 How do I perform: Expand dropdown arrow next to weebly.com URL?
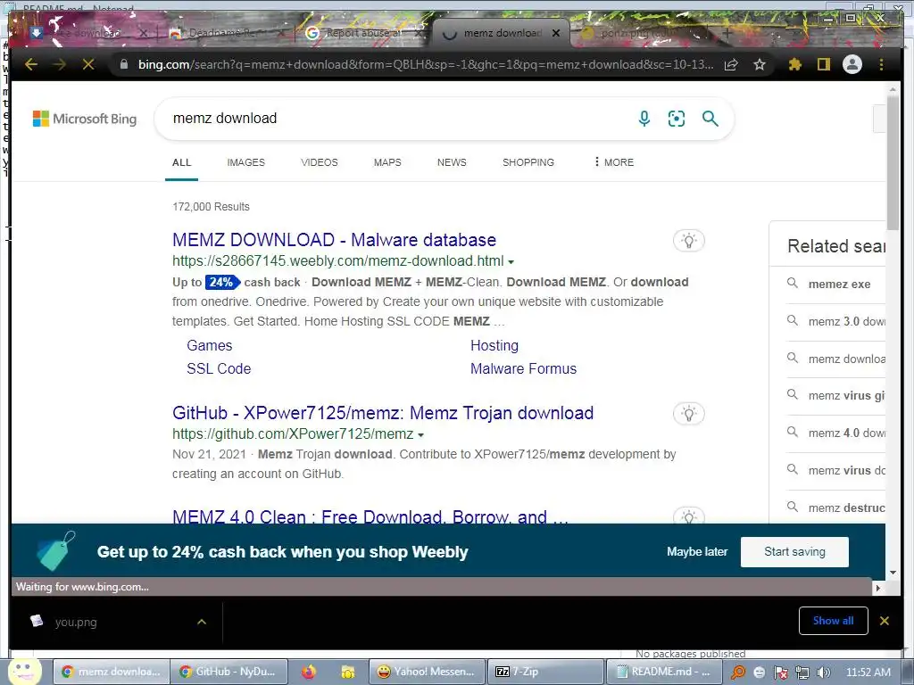(x=511, y=262)
